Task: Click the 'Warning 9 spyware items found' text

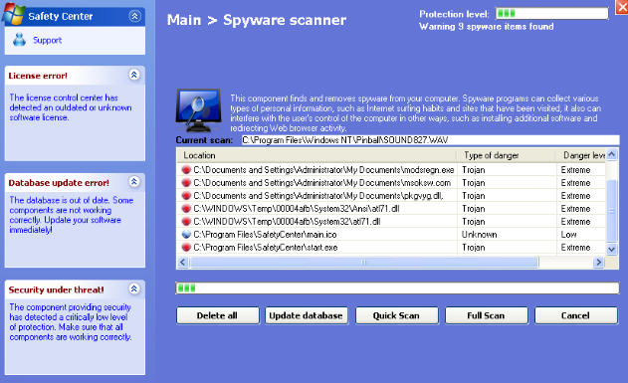Action: tap(487, 27)
